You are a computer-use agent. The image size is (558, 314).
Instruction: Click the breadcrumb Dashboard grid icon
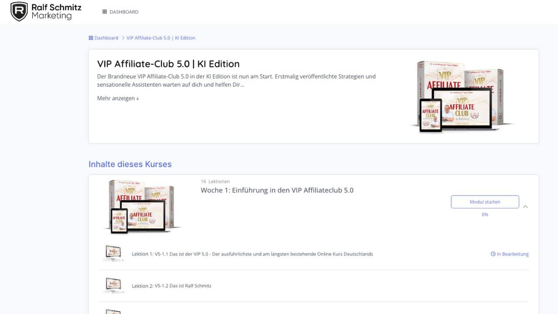coord(91,38)
